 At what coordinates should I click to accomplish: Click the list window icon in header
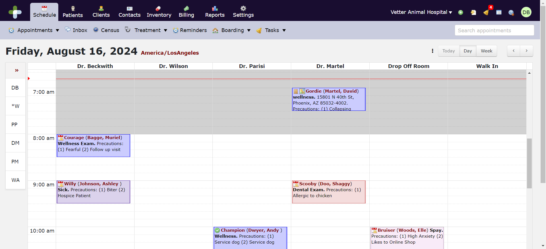tap(499, 12)
